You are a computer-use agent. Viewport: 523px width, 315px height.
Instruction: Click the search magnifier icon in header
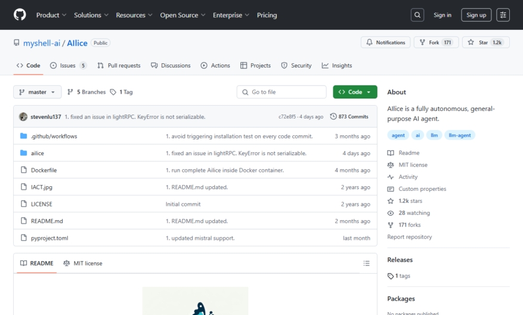coord(417,15)
